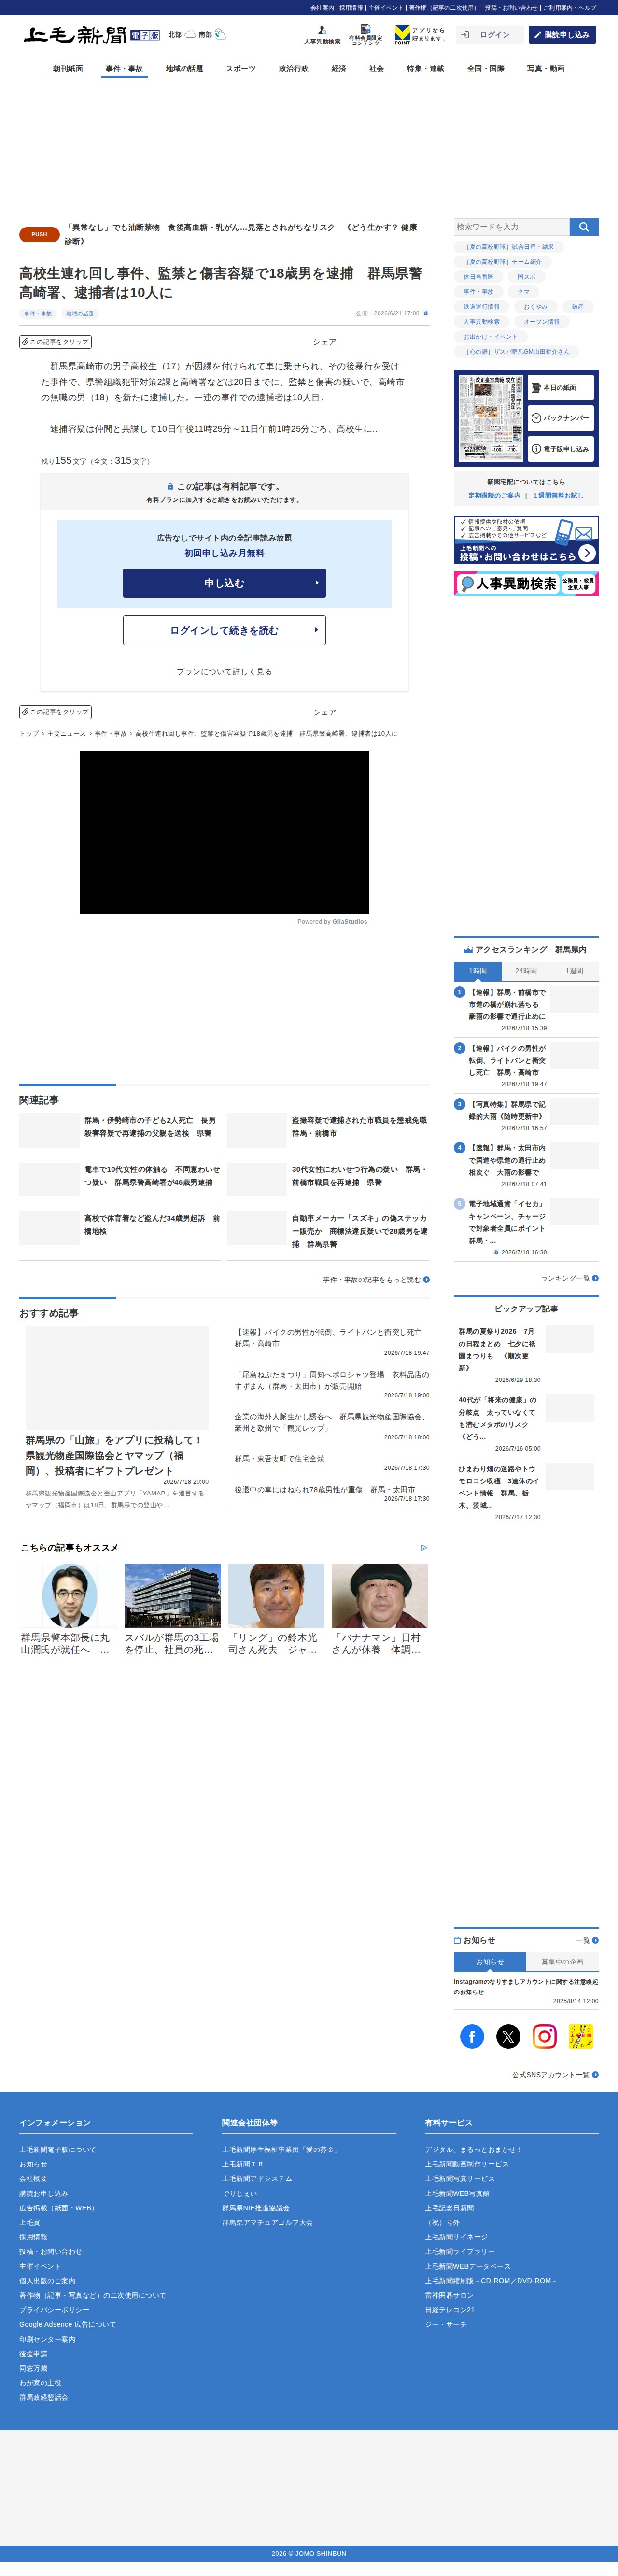Click the 人事異動検索 pink banner
Viewport: 618px width, 2576px height.
point(526,583)
